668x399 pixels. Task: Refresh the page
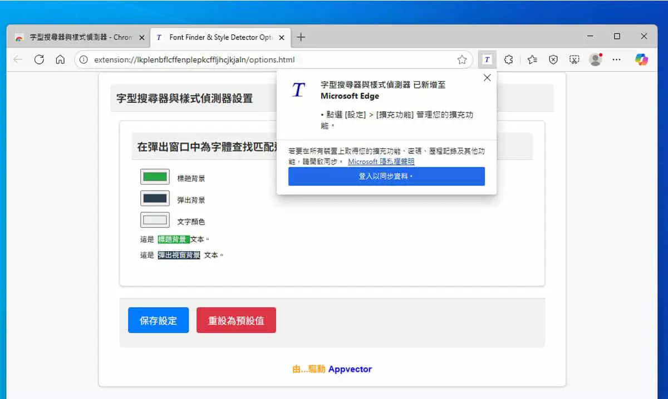click(x=39, y=59)
